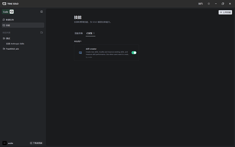Click the TRAE SOLO logo icon
The height and width of the screenshot is (147, 235).
point(4,4)
